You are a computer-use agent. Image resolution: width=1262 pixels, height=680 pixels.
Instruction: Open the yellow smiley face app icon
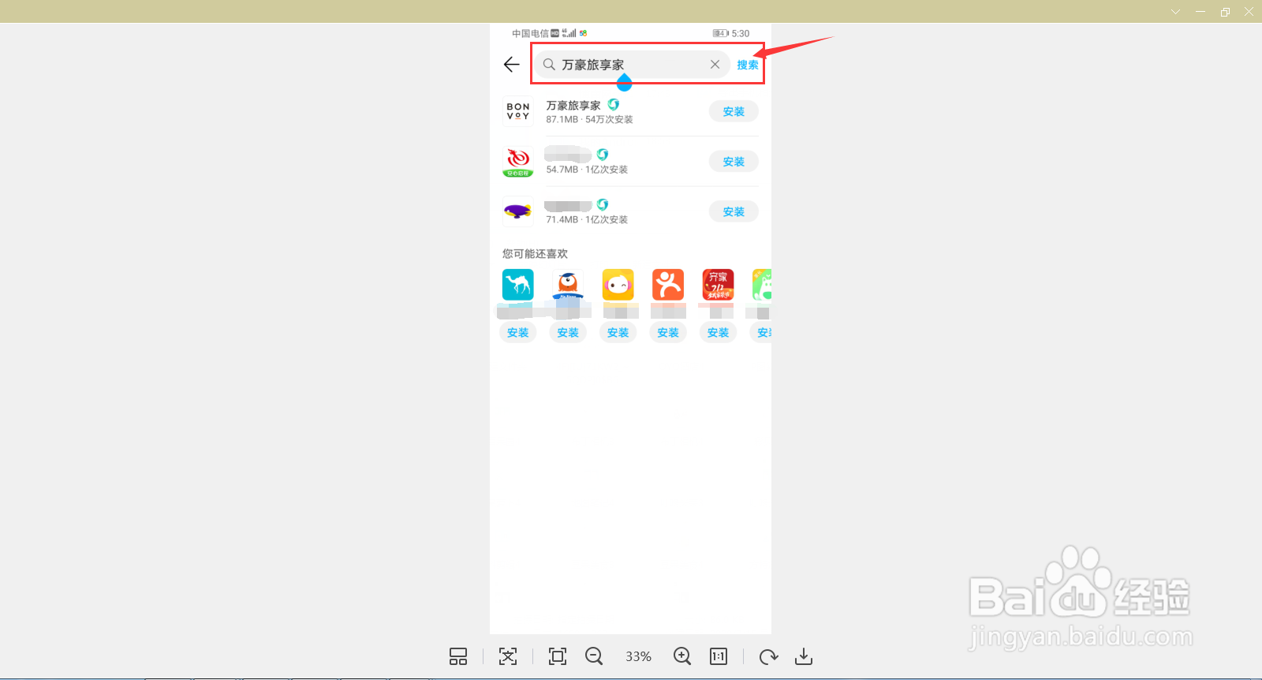618,285
